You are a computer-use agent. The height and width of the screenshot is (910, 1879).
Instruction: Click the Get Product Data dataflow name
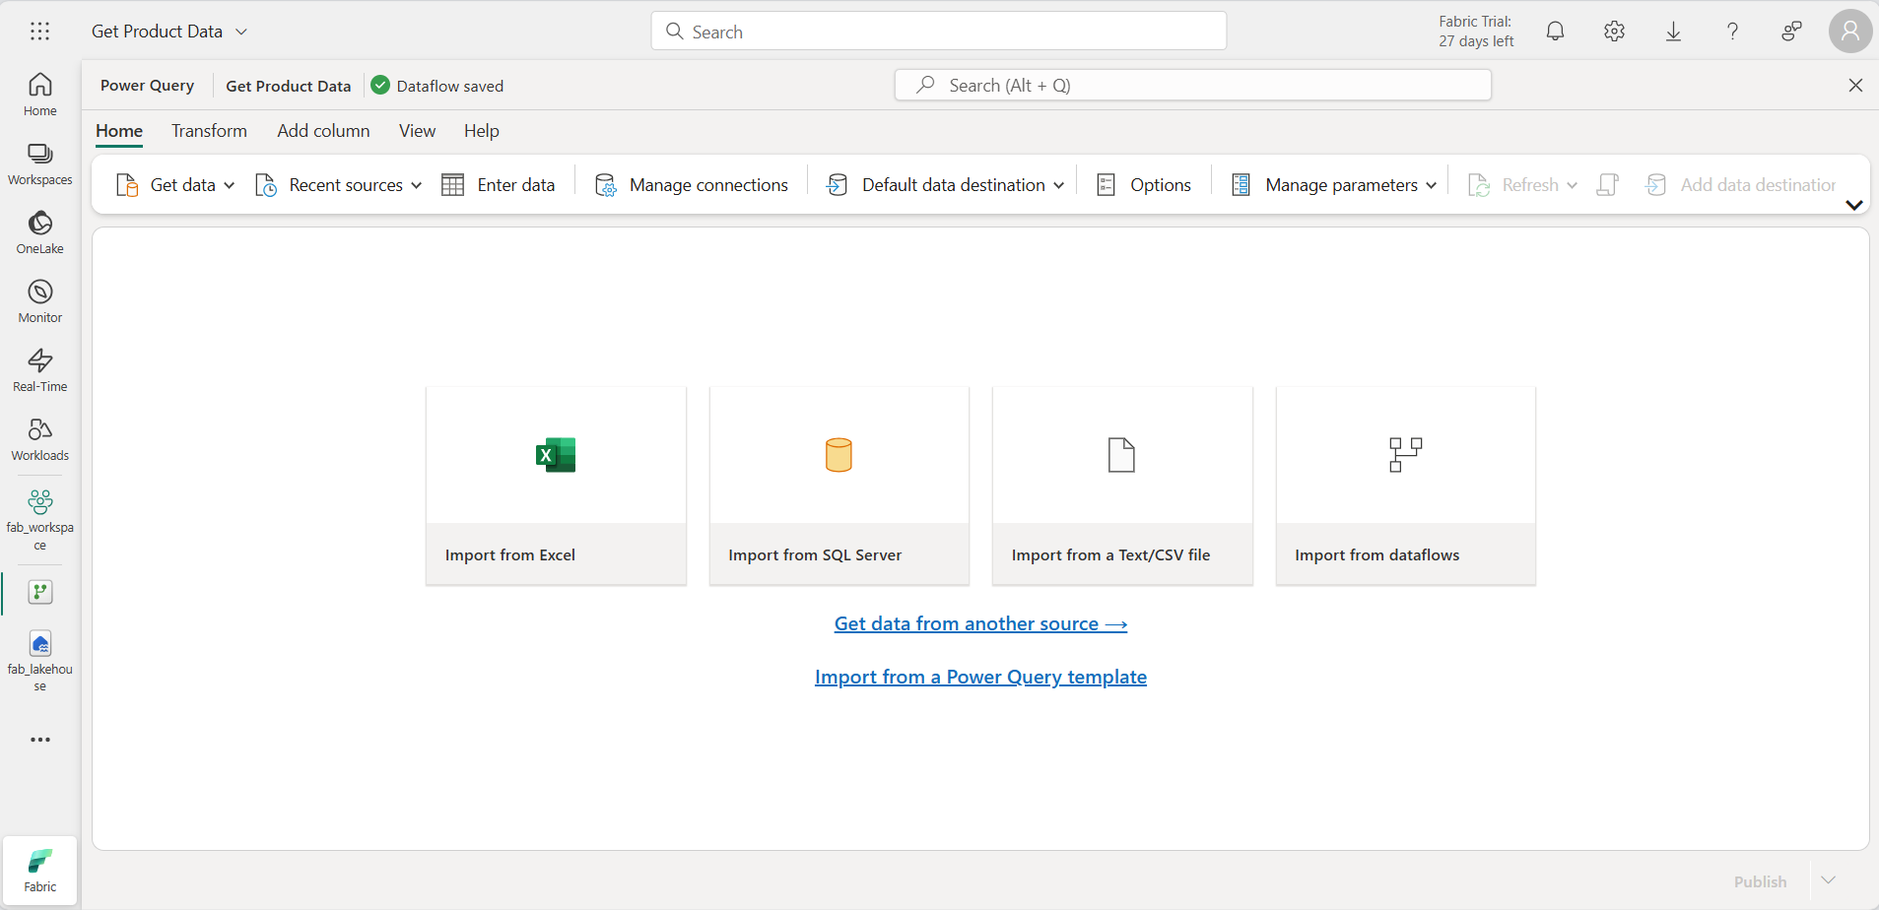point(288,86)
